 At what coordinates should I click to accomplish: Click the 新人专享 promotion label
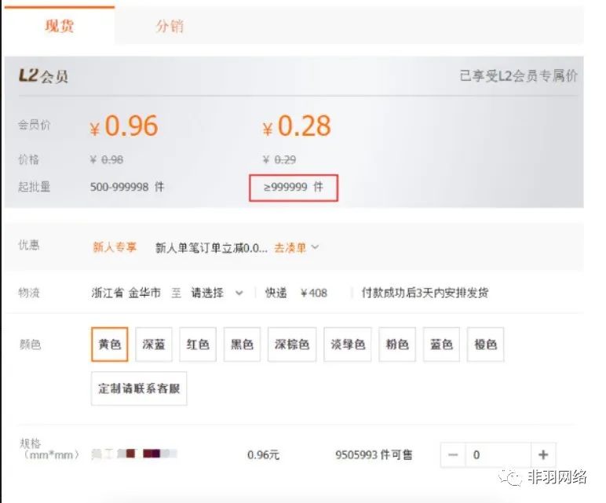click(115, 247)
